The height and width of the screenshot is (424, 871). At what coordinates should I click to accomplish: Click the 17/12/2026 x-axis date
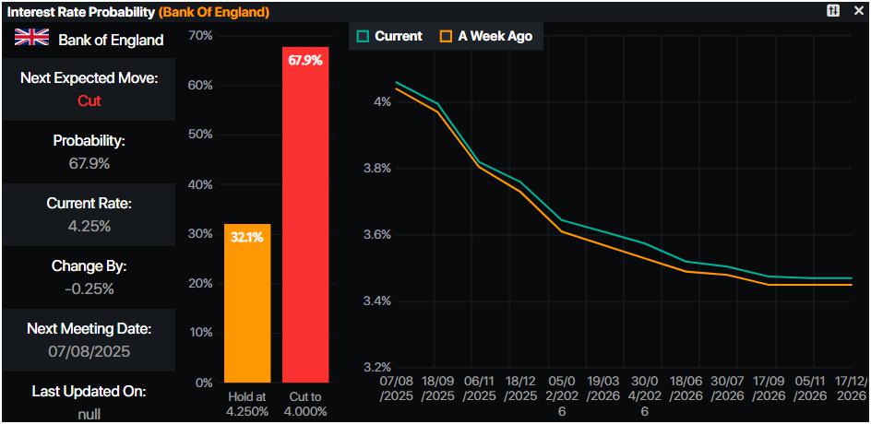851,389
